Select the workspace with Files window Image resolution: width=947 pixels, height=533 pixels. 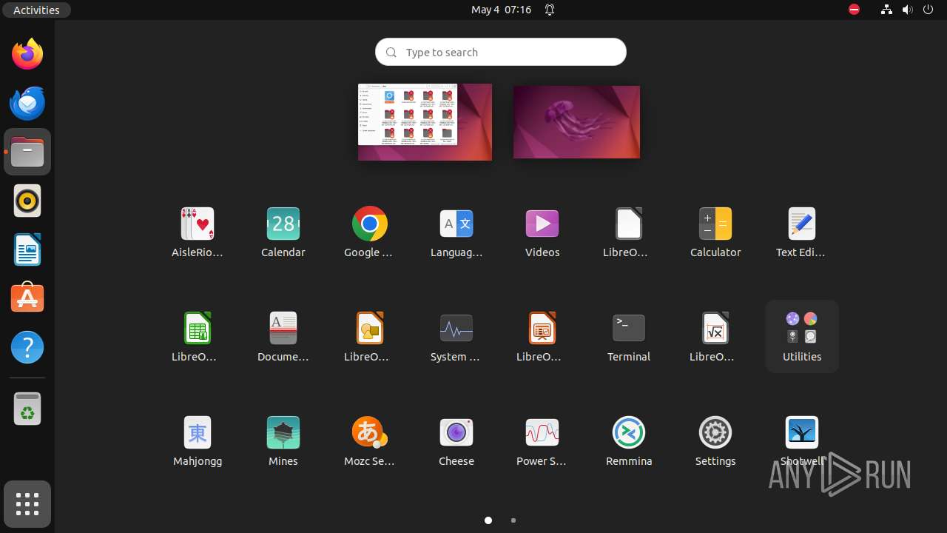[425, 121]
